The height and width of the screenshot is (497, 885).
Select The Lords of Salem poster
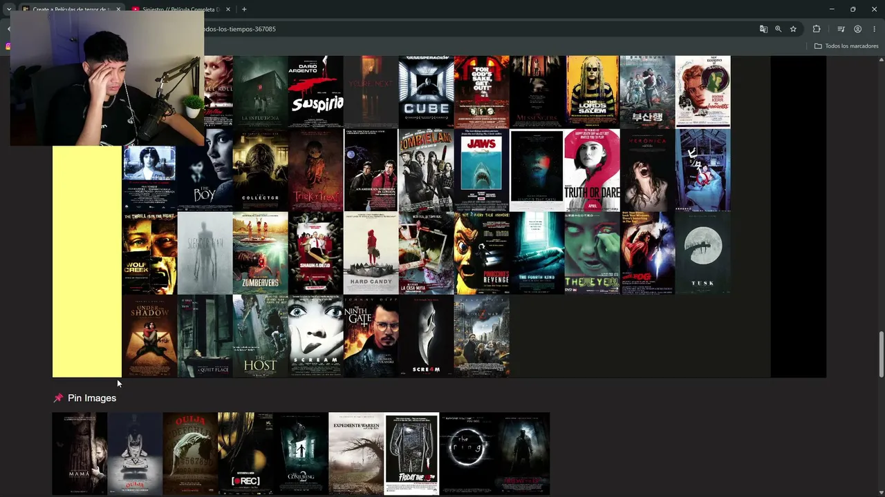592,92
